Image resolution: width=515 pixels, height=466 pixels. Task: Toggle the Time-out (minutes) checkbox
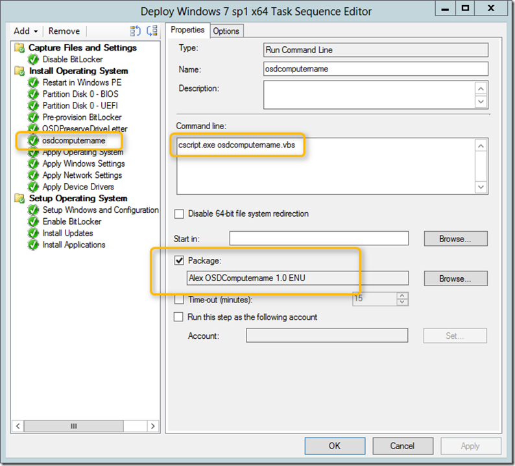pos(179,300)
